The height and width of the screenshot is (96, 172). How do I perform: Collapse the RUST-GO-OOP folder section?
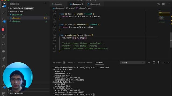(x=16, y=11)
